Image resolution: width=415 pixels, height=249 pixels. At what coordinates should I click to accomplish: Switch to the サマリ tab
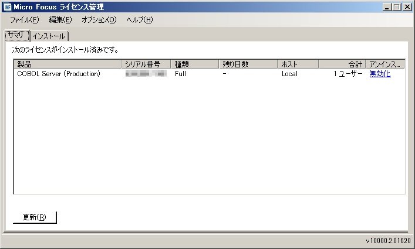pyautogui.click(x=17, y=35)
